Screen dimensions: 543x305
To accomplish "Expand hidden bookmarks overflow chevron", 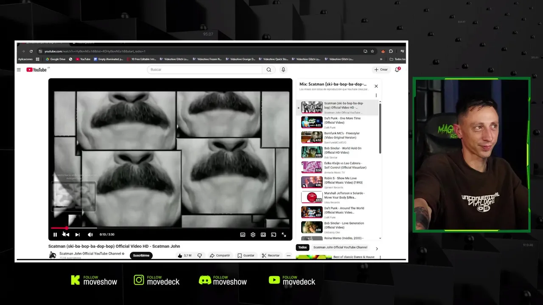I will click(381, 59).
